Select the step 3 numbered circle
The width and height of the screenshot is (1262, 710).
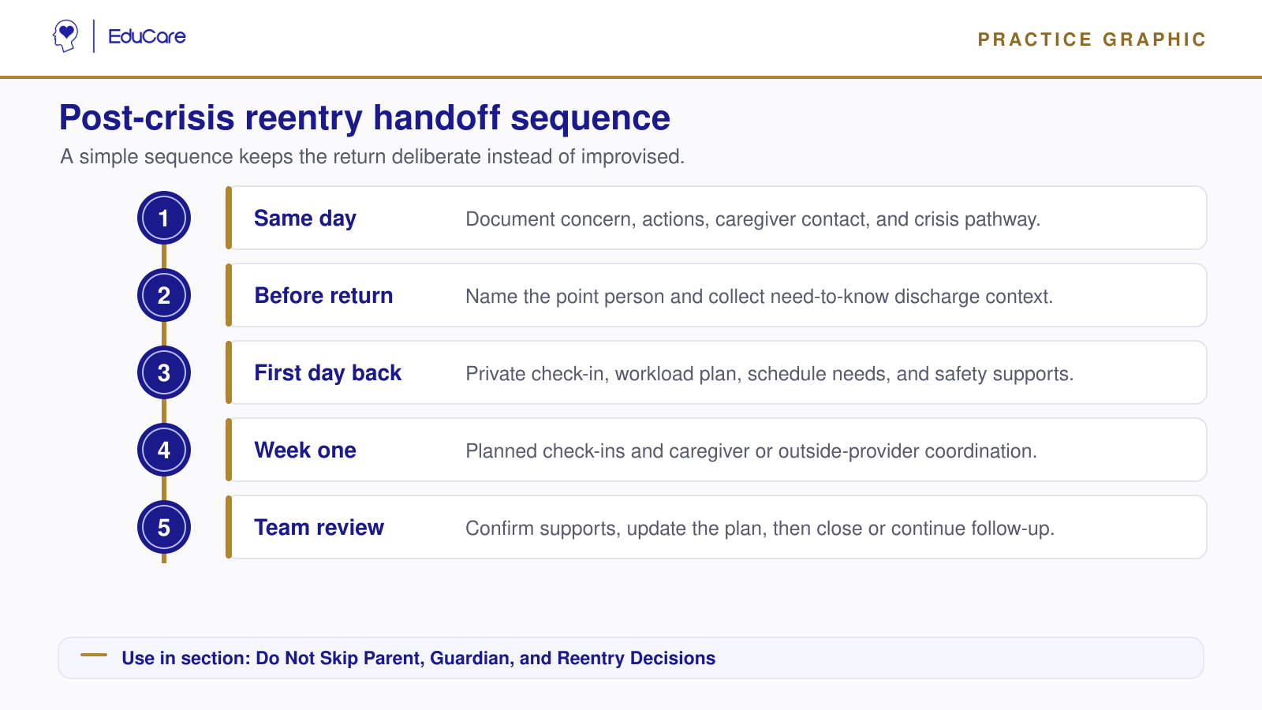click(164, 372)
